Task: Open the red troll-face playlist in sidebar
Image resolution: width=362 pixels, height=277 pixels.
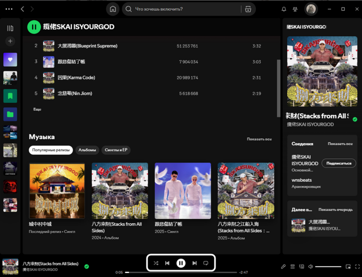Action: 10,187
